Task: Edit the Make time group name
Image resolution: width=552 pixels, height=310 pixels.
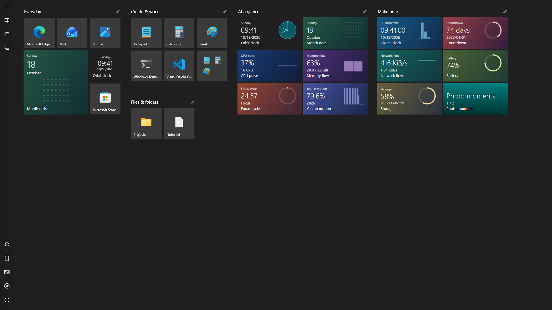Action: (x=505, y=11)
